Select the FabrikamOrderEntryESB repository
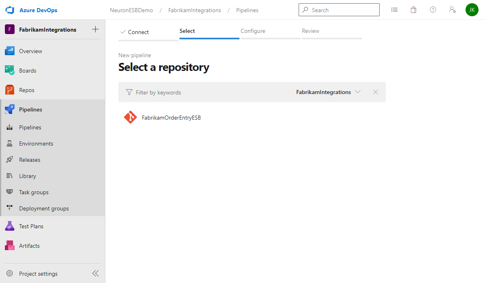485x283 pixels. [171, 118]
